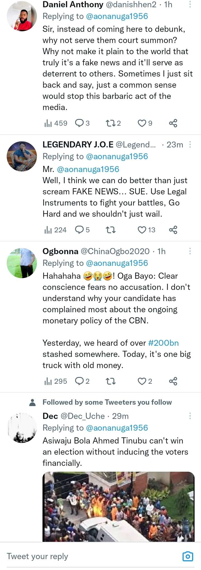Open Daniel Anthony's profile avatar
The image size is (201, 570).
22,16
